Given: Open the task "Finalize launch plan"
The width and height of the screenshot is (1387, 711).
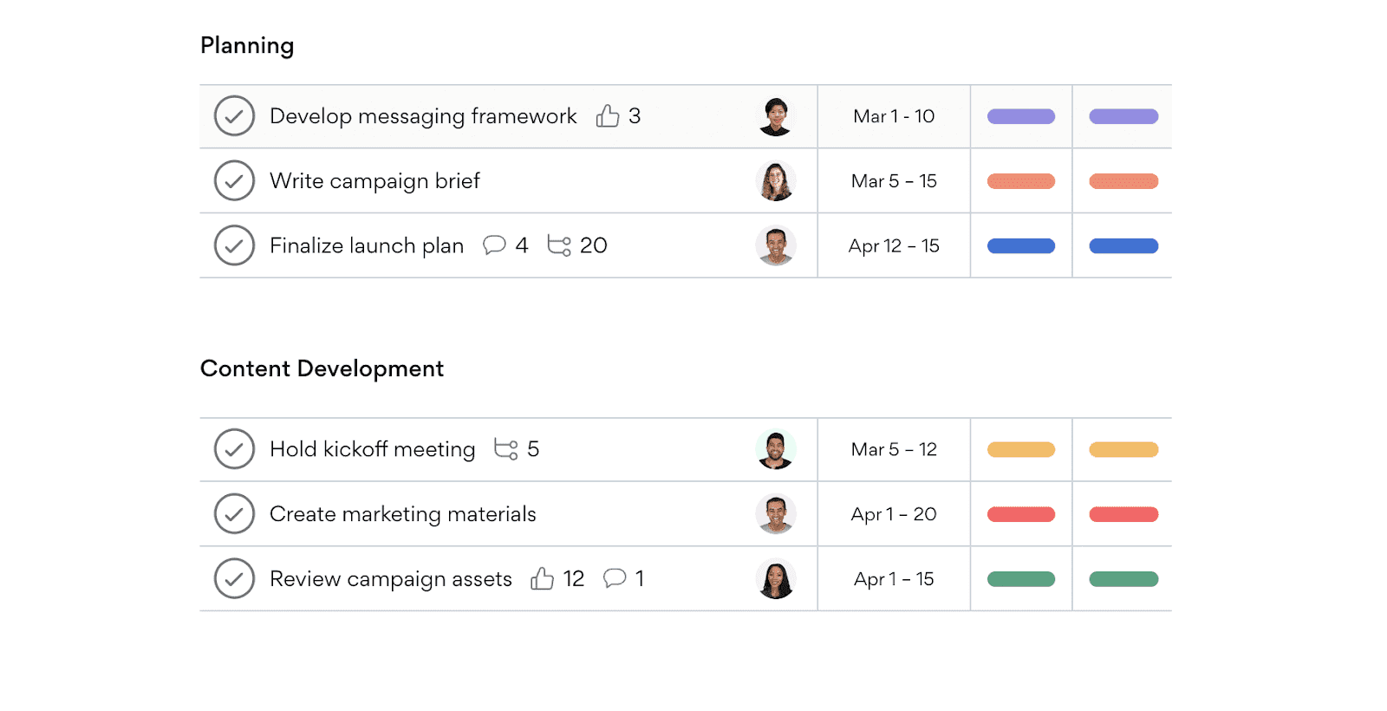Looking at the screenshot, I should [367, 245].
